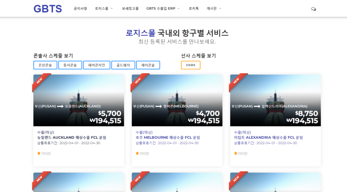Open the 게시판 menu
The height and width of the screenshot is (192, 347).
pos(212,8)
